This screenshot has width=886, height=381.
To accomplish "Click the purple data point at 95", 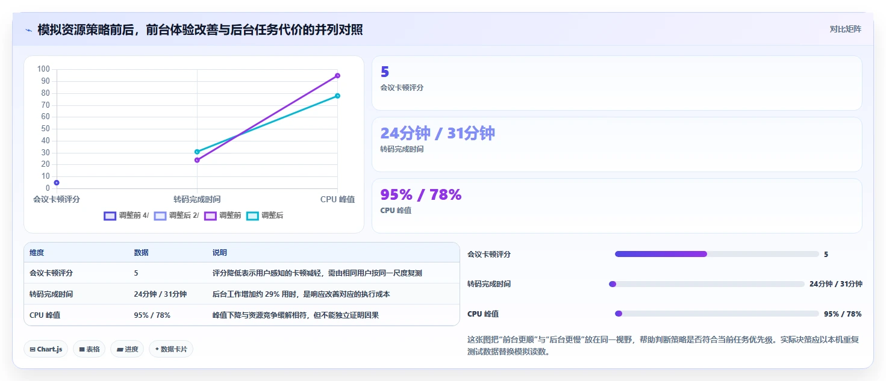I will coord(337,75).
